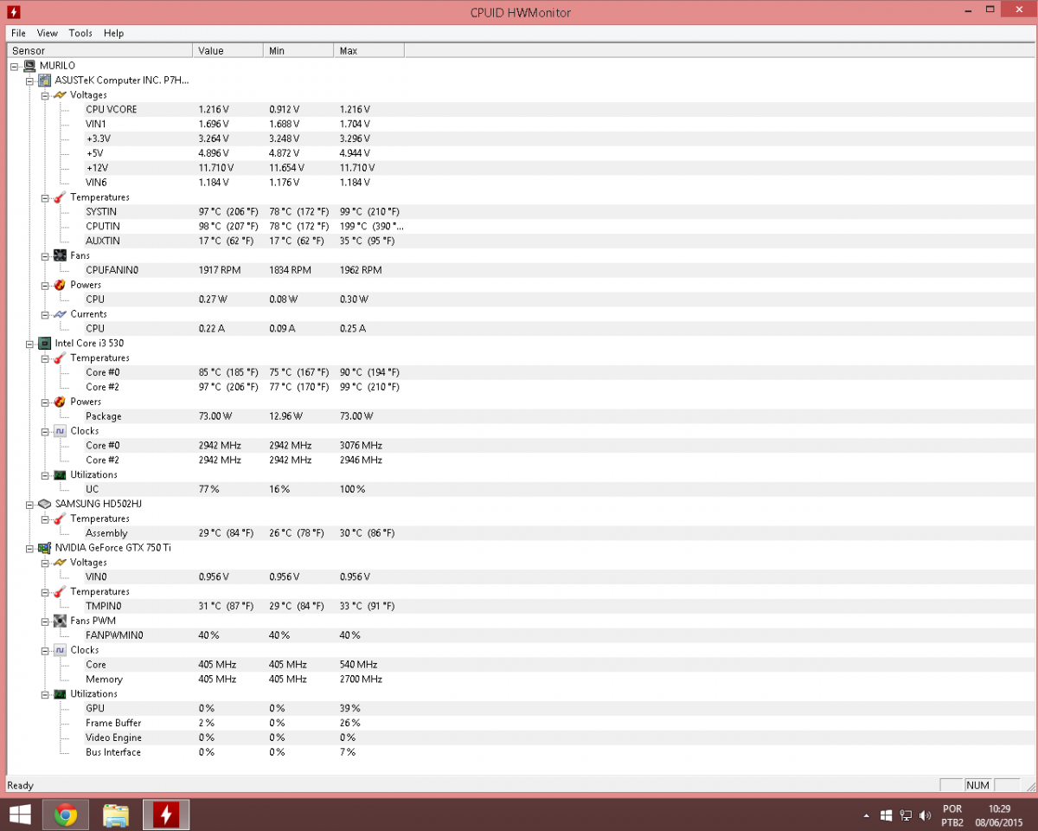Collapse the Fans PWM group
Image resolution: width=1038 pixels, height=831 pixels.
pos(45,621)
